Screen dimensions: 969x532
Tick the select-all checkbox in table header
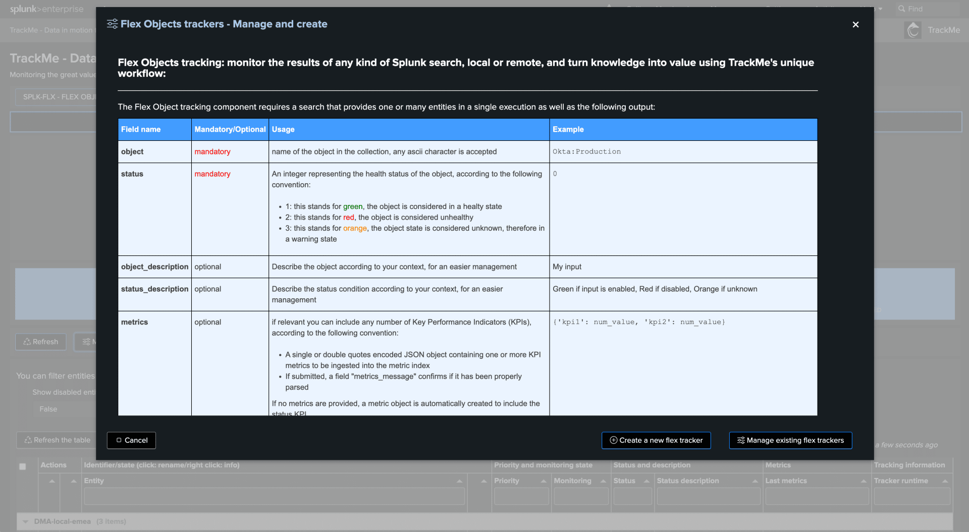(23, 466)
